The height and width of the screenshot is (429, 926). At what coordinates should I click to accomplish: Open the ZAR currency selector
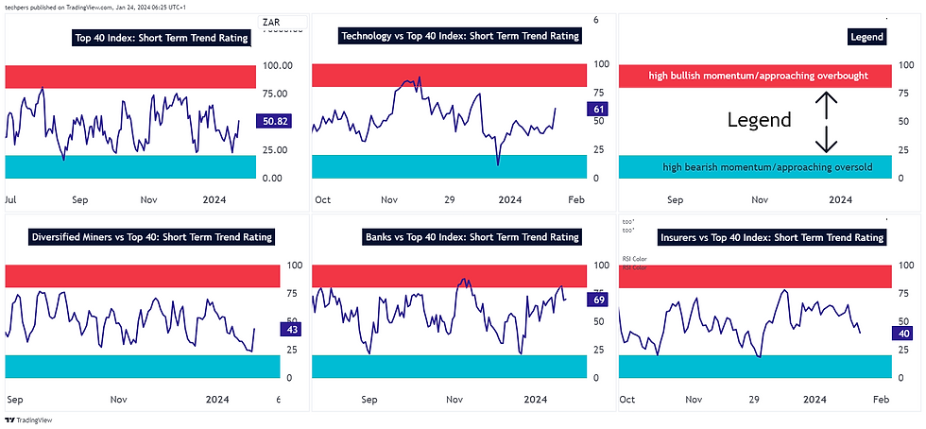click(x=274, y=21)
